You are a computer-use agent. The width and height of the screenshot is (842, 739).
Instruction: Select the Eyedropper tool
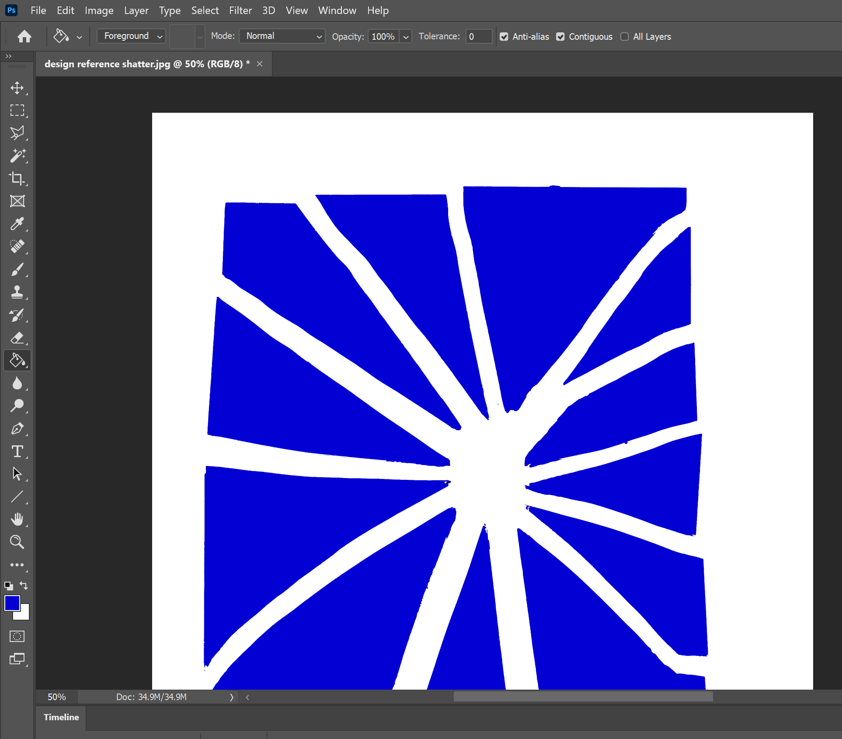(x=17, y=224)
